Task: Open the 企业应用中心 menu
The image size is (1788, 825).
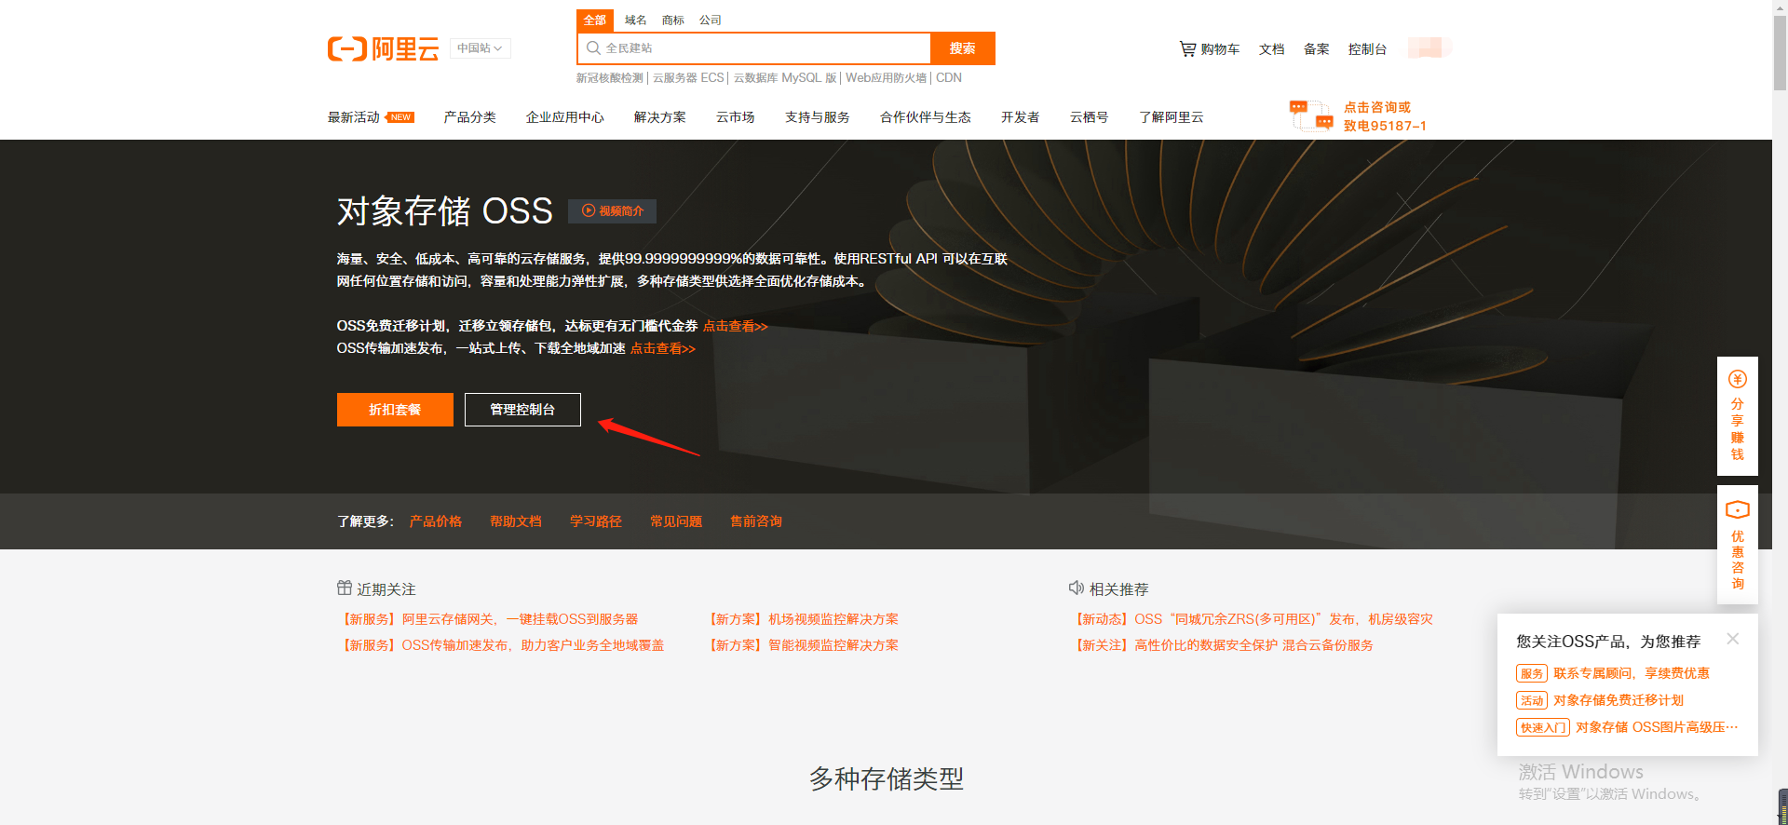Action: click(x=565, y=117)
